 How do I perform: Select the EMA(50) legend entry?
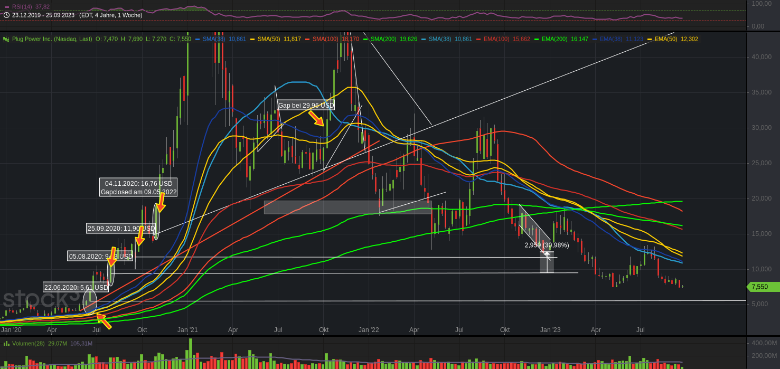coord(666,39)
